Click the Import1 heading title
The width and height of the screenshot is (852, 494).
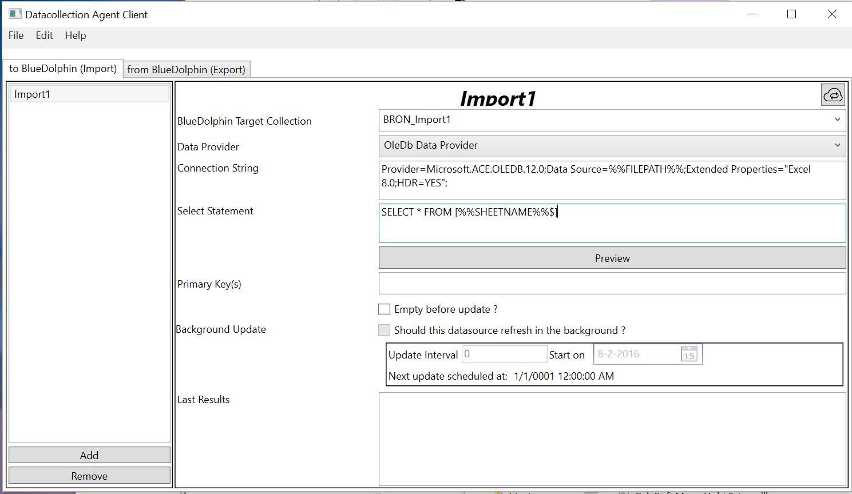click(498, 98)
